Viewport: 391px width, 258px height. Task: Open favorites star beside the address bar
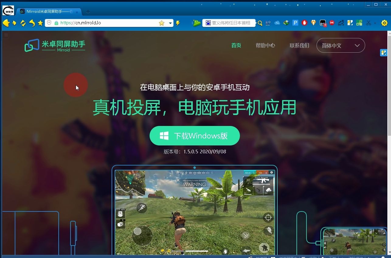pyautogui.click(x=40, y=23)
